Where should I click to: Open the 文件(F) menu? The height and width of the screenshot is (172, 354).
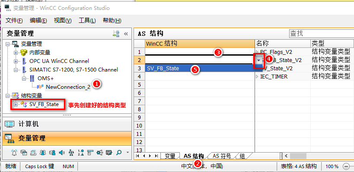pos(14,21)
